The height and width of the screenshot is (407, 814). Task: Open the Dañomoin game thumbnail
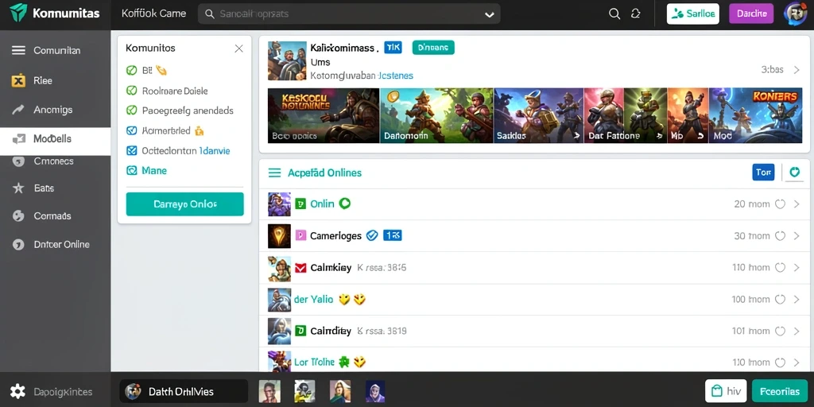[436, 115]
